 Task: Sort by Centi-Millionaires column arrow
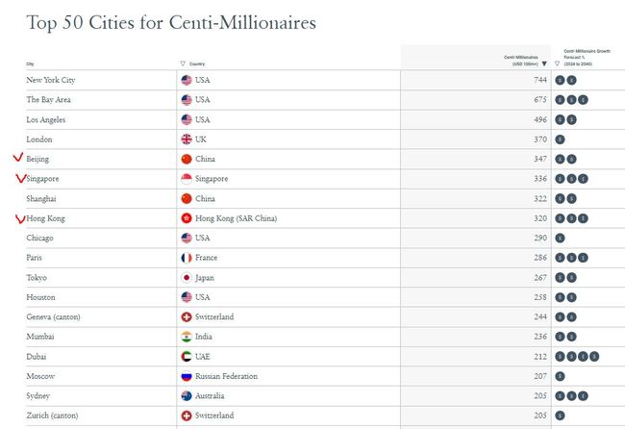pyautogui.click(x=544, y=63)
